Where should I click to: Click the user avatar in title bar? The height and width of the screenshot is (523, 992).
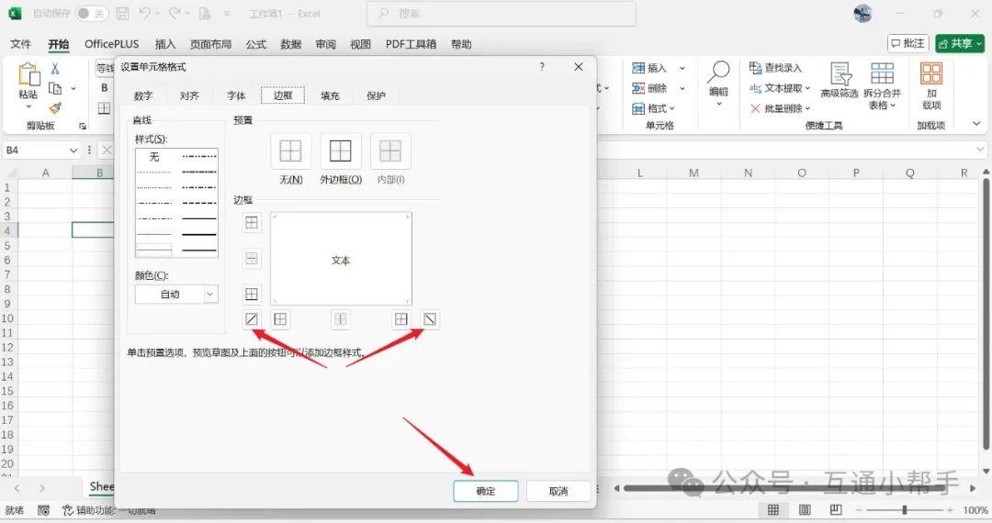[862, 13]
